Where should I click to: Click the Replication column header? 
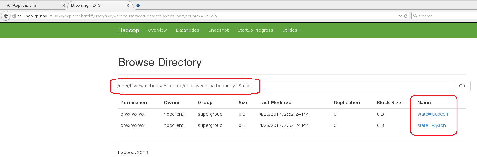(x=347, y=103)
